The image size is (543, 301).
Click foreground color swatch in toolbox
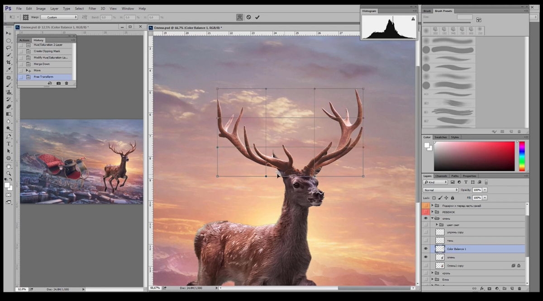point(7,185)
